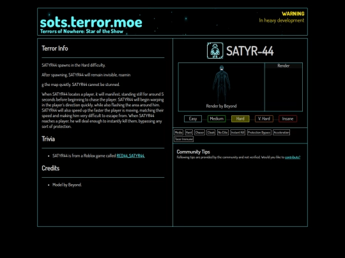Click 'Terrors of Nowhere: Star of the Show' subtitle
The height and width of the screenshot is (258, 345).
[x=82, y=31]
